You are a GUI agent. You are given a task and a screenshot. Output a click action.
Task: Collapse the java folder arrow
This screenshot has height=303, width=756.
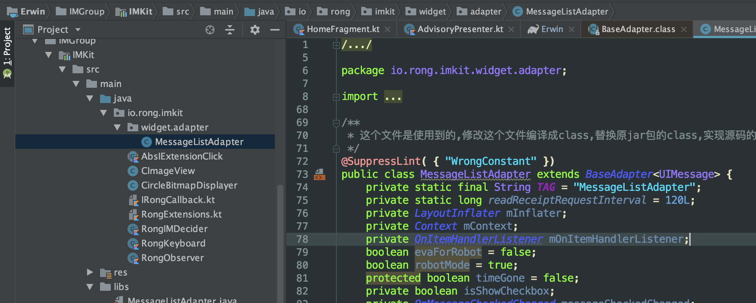click(90, 98)
